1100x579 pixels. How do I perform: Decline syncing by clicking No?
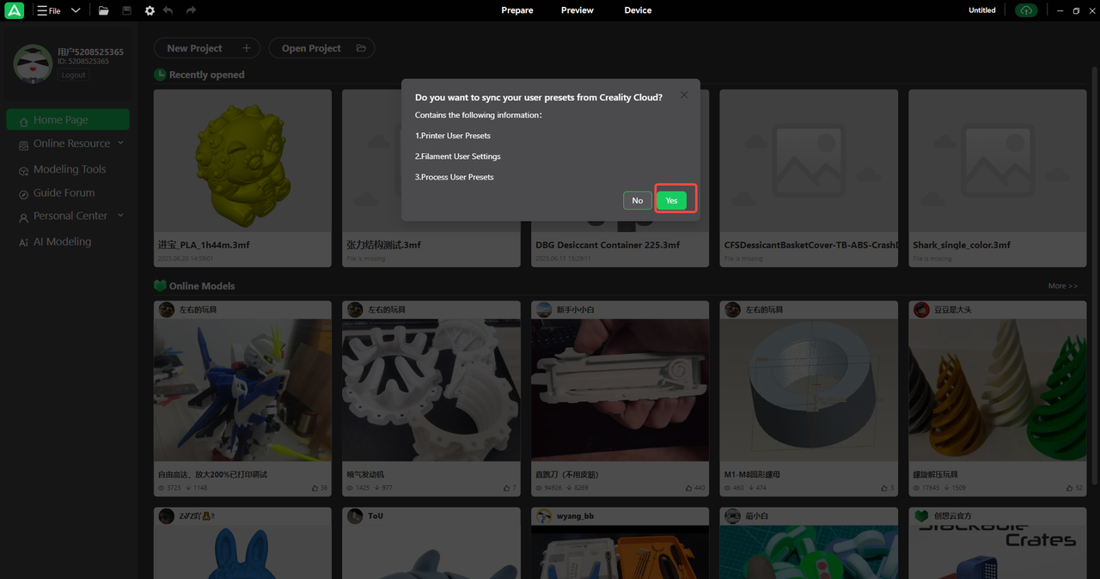[637, 200]
